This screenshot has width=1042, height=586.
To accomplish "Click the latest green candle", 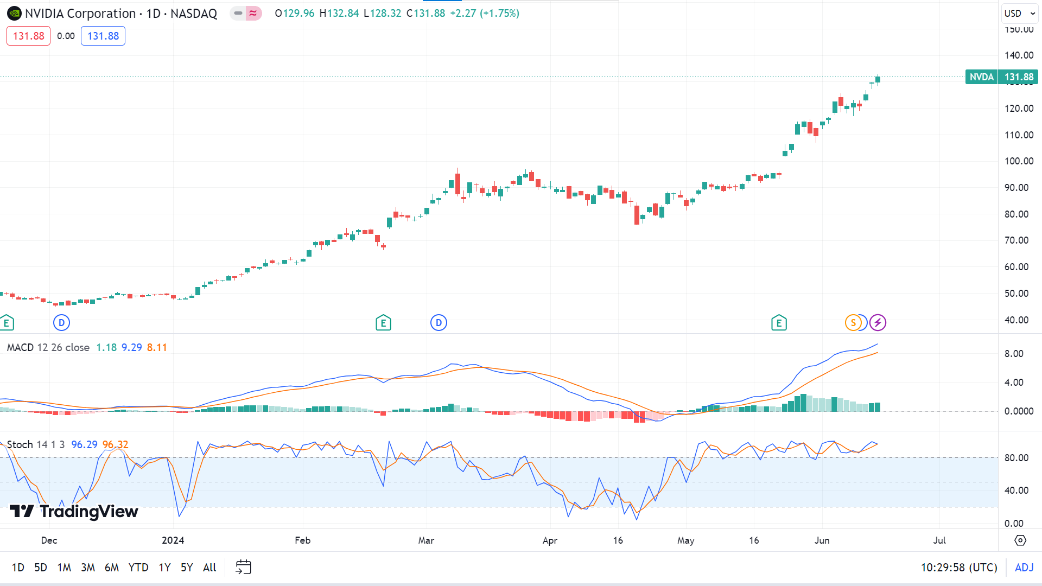I will 878,80.
